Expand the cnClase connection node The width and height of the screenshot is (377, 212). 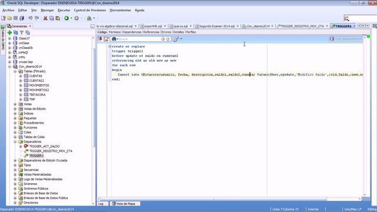[x=9, y=43]
